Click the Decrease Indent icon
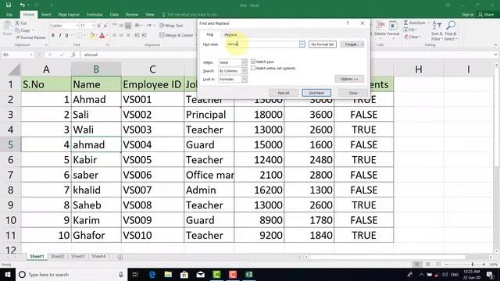500x281 pixels. tap(137, 35)
